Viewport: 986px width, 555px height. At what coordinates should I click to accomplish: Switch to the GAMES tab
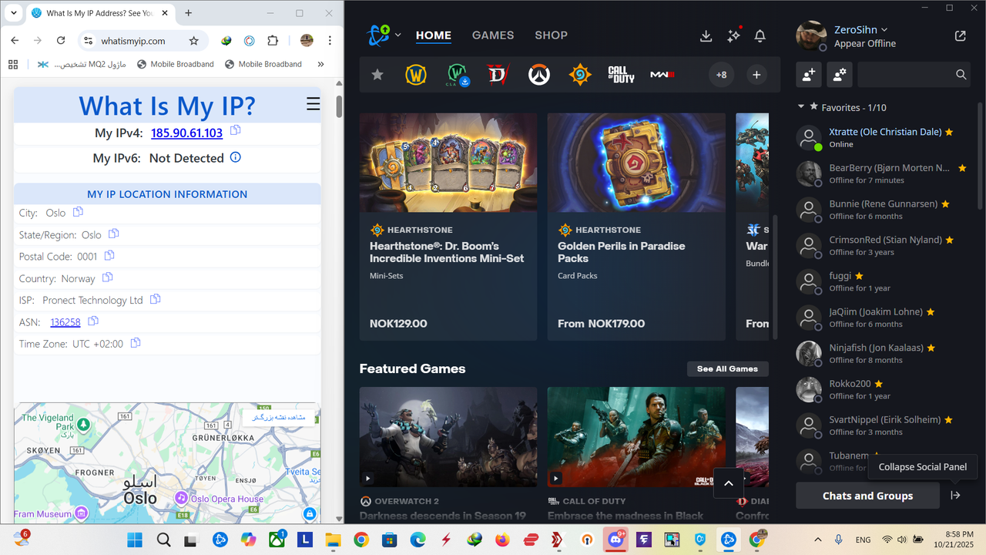click(x=492, y=35)
